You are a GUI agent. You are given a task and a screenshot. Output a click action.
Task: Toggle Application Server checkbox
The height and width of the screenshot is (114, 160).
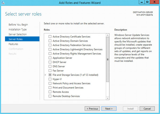[50, 58]
